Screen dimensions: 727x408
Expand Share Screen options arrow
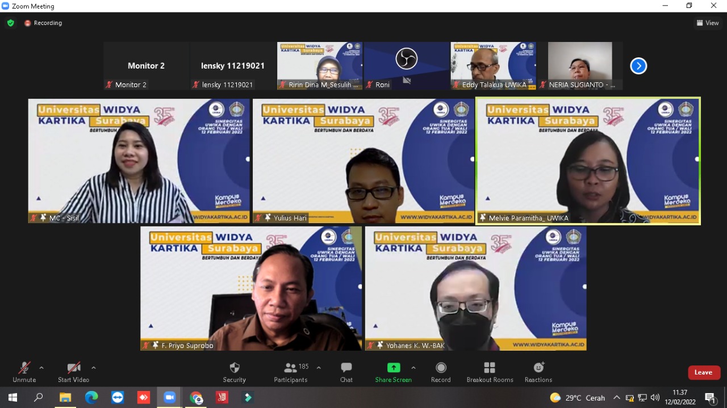[x=413, y=368]
